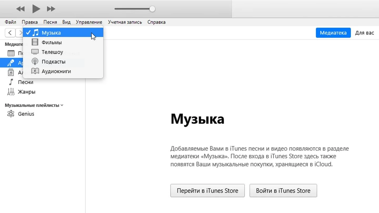379x213 pixels.
Task: Click the Войти в iTunes Store button
Action: 283,191
